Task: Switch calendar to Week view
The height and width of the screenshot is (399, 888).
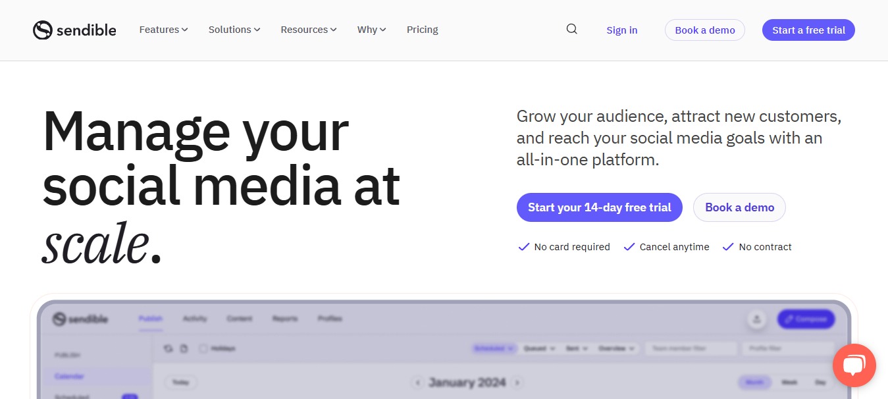Action: pos(789,383)
